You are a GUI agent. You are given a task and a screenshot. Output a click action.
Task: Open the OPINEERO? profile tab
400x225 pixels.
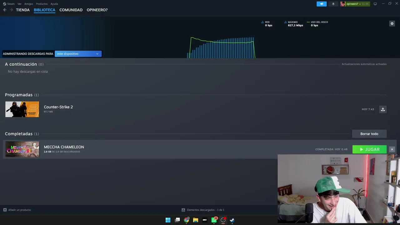point(97,10)
